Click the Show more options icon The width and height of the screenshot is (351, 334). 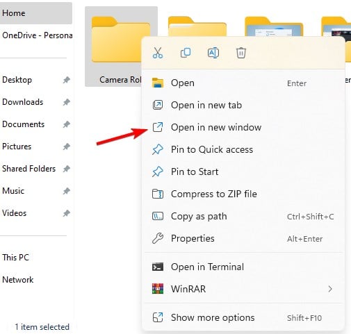point(158,317)
